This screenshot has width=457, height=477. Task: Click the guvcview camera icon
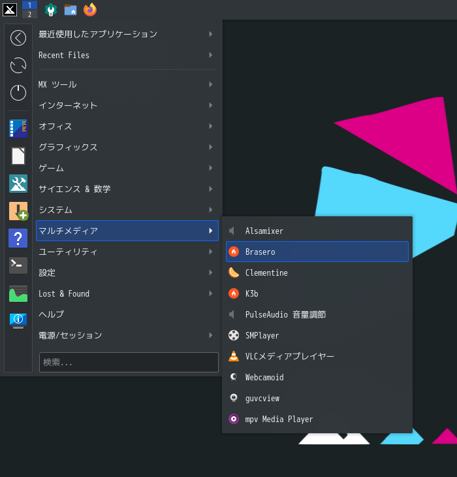(x=234, y=398)
